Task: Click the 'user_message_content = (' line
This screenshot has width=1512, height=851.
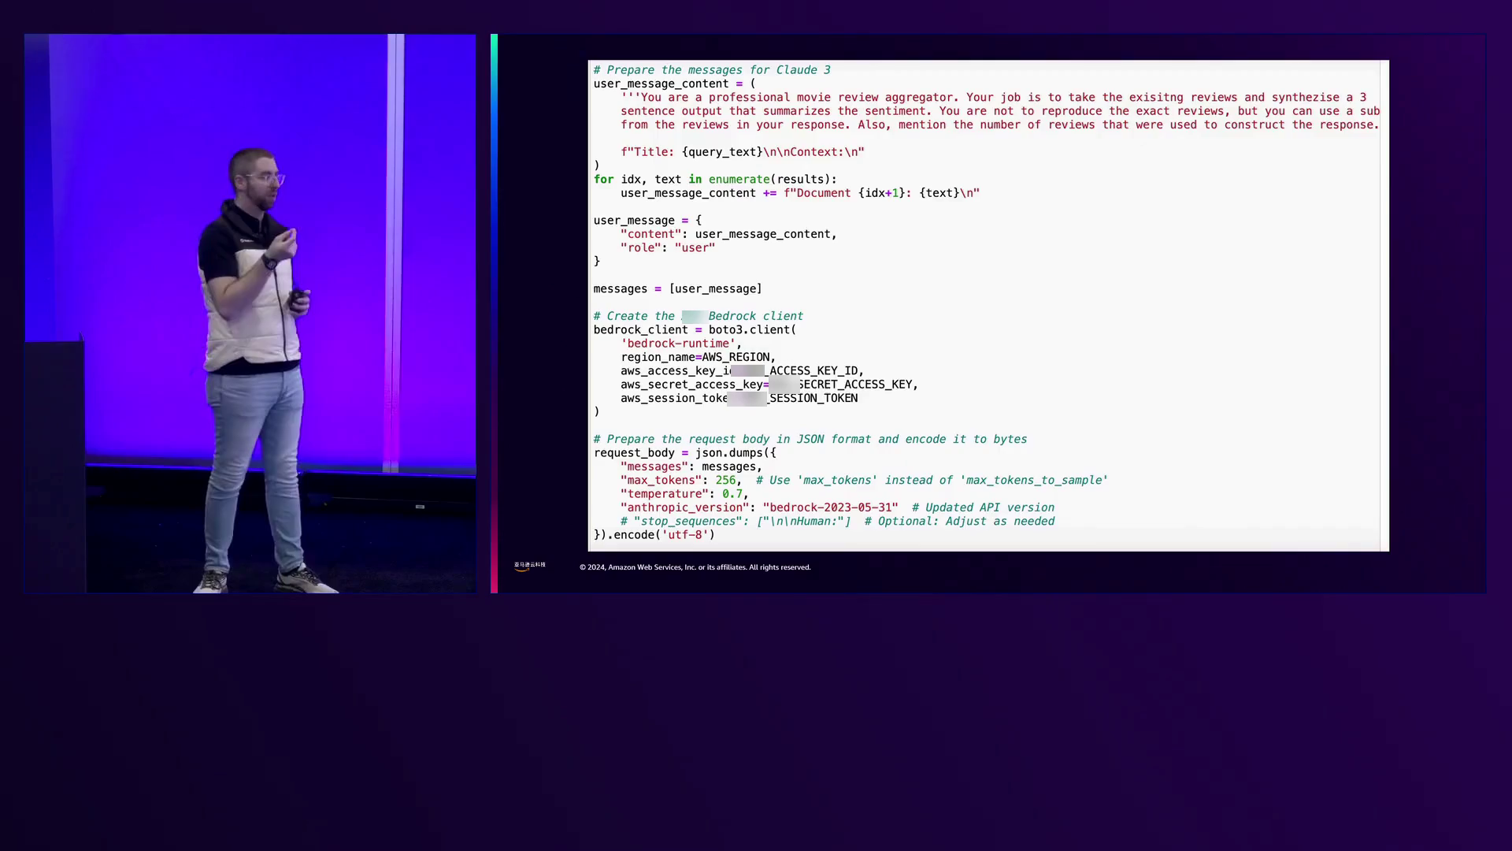Action: coord(674,84)
